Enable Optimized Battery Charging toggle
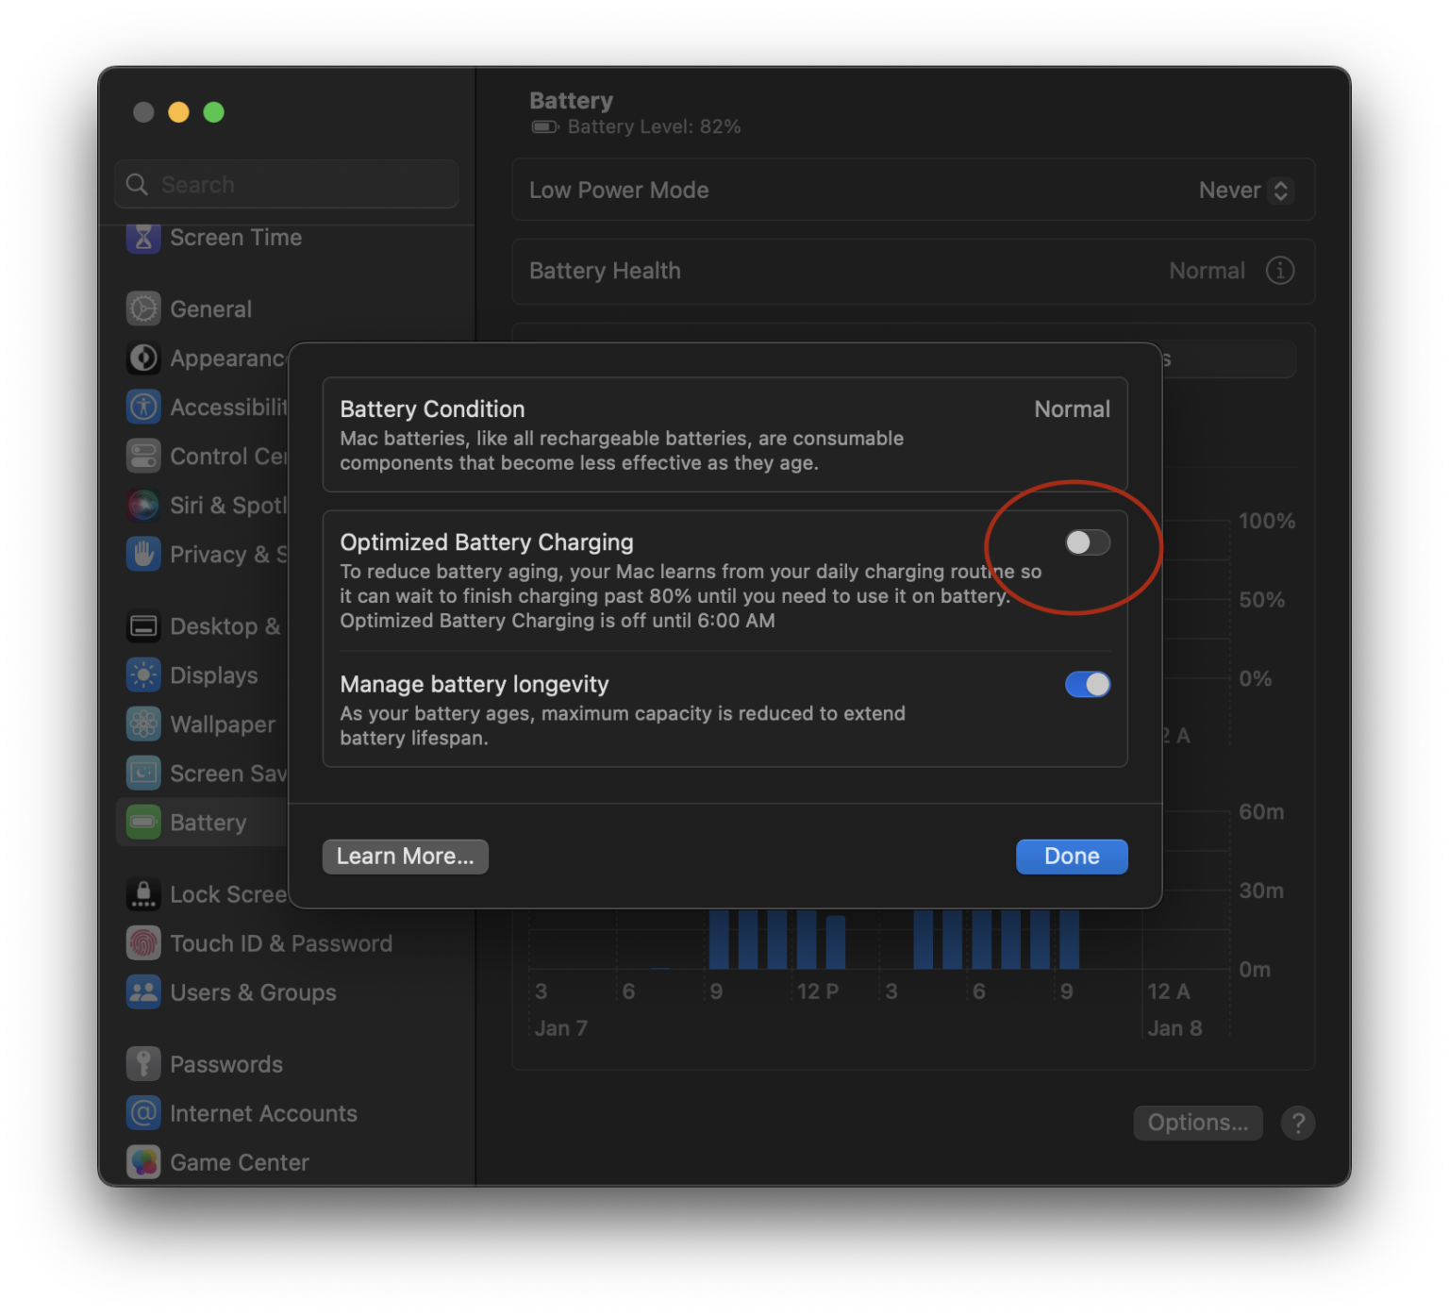This screenshot has height=1316, width=1449. [1087, 542]
